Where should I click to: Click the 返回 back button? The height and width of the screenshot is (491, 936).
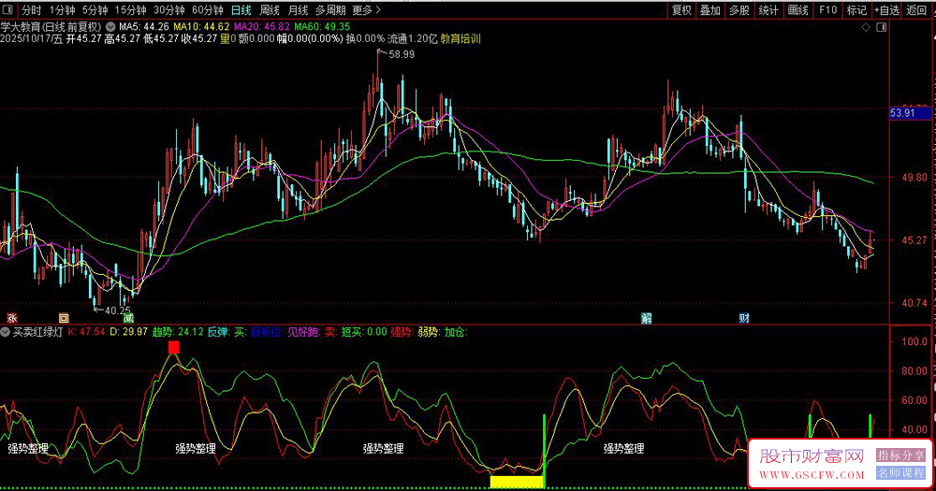[x=918, y=10]
